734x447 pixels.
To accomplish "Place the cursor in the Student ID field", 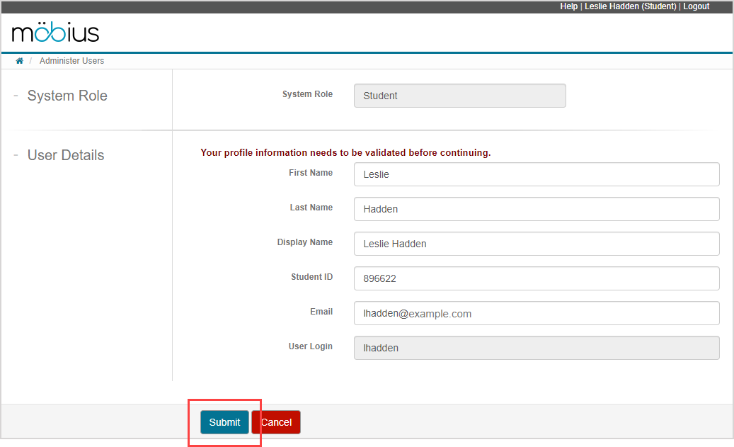I will coord(536,278).
